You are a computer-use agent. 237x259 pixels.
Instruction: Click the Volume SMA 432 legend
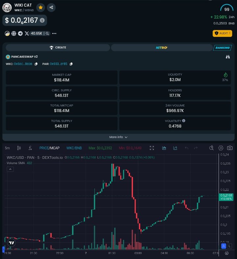click(x=19, y=163)
